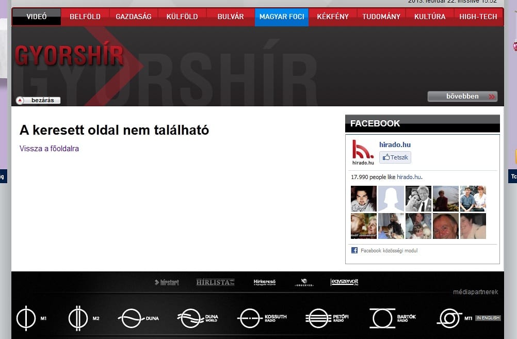Click the hirado.hu logo in Facebook box
This screenshot has width=517, height=339.
point(363,152)
